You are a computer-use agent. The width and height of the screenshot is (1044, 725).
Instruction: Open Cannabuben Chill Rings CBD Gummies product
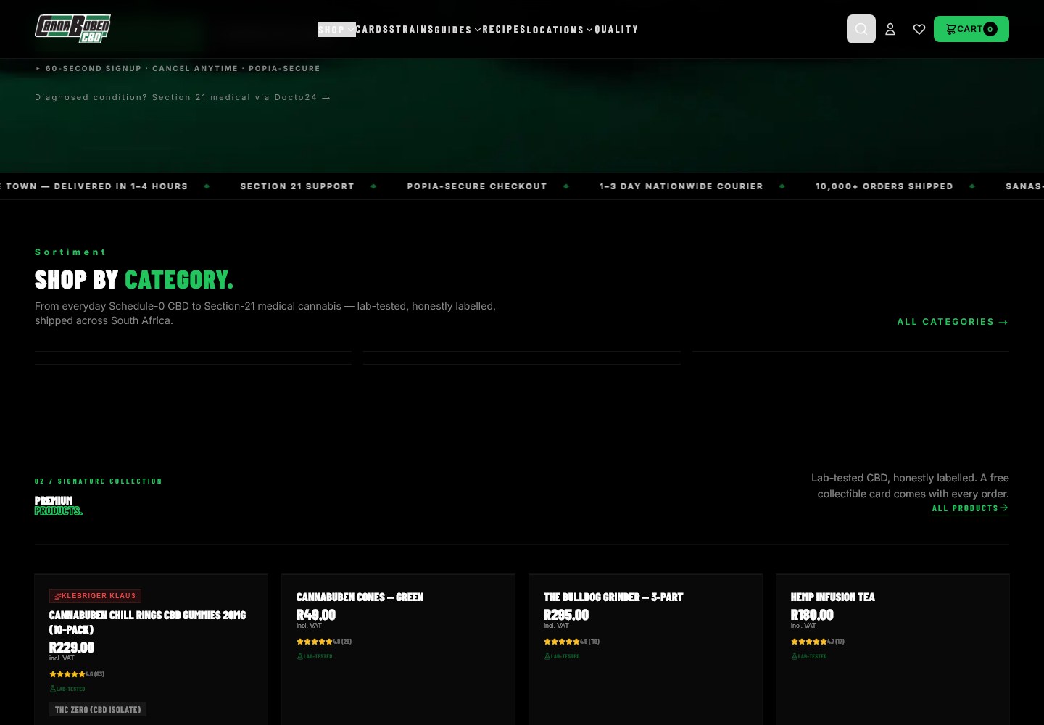click(x=147, y=622)
